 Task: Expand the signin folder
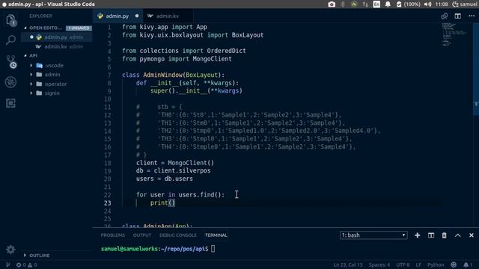(31, 93)
